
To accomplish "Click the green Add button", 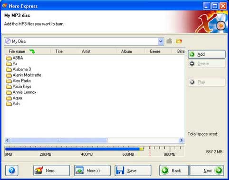I will (207, 54).
